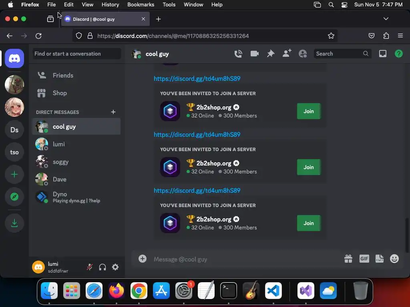Select the Discord @cool guy tab
The width and height of the screenshot is (410, 307).
click(x=105, y=19)
